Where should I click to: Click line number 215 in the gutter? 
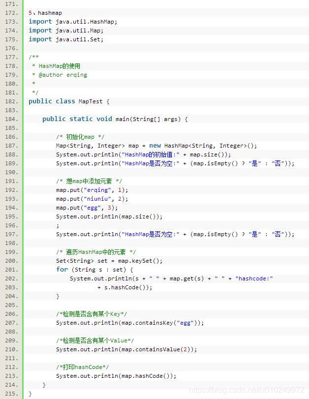tap(11, 394)
